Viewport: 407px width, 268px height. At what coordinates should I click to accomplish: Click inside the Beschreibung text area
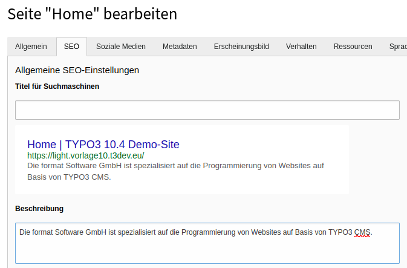tap(207, 243)
